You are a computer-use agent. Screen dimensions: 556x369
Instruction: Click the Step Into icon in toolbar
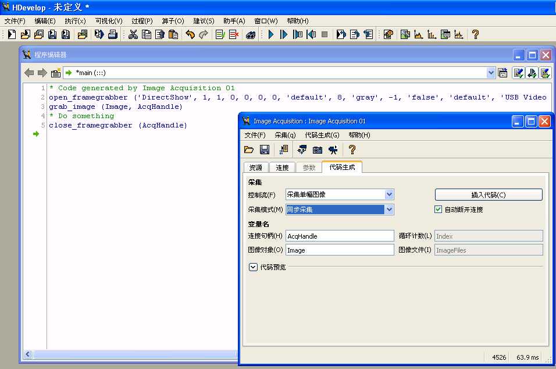(298, 34)
